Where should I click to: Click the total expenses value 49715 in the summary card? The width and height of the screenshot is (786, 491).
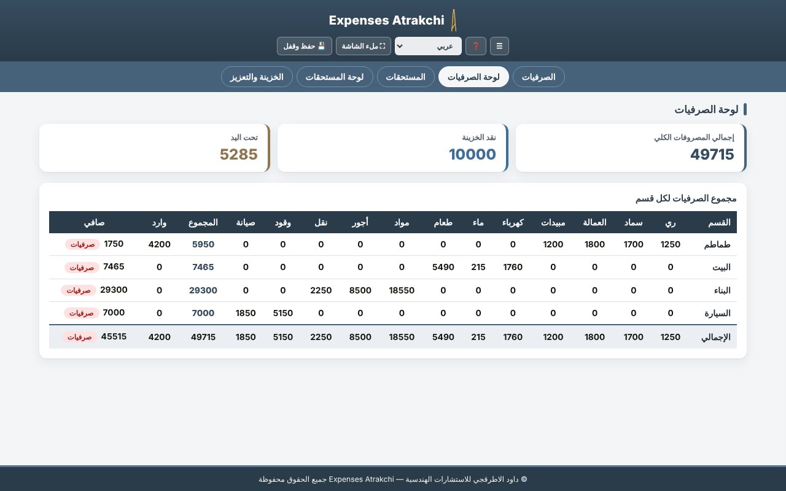(x=712, y=154)
